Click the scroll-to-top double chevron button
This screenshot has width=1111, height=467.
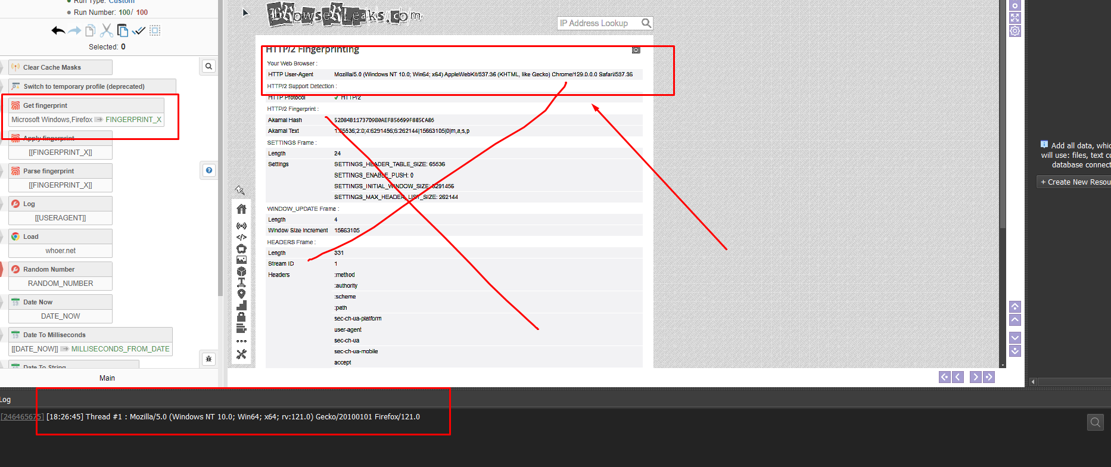pos(1015,307)
